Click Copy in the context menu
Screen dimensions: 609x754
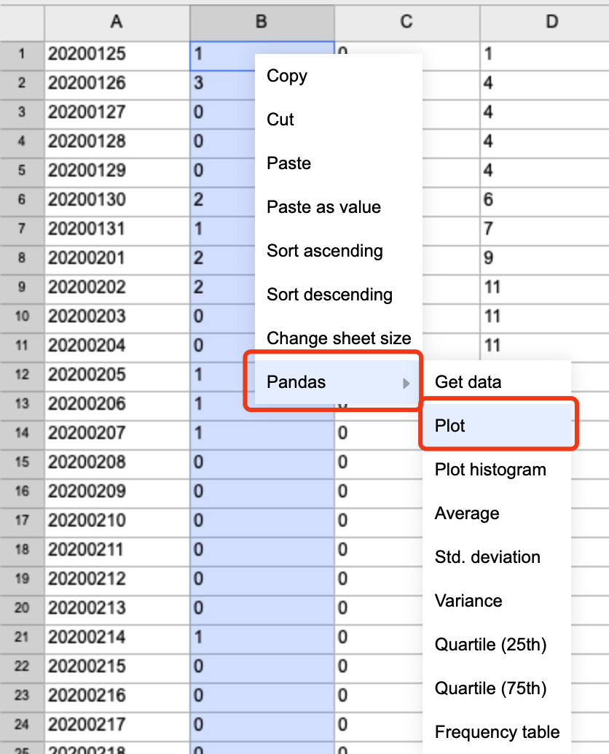coord(287,76)
